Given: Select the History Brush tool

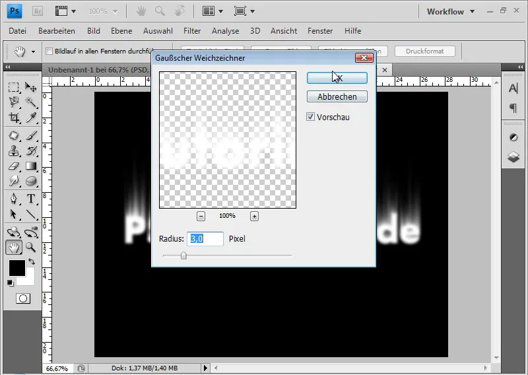Looking at the screenshot, I should pos(30,151).
